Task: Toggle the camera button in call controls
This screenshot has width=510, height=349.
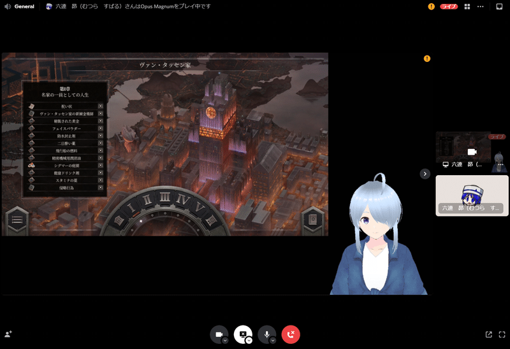Action: coord(219,334)
